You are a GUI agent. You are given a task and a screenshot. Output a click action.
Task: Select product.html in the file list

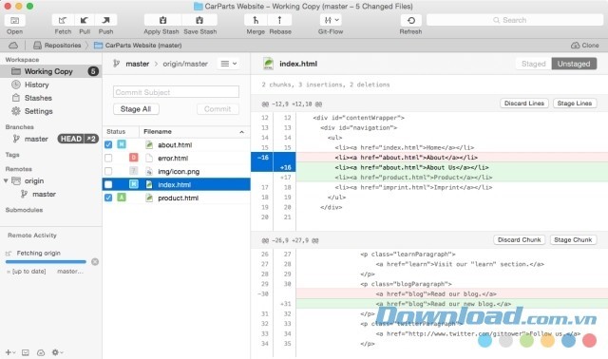tap(177, 198)
